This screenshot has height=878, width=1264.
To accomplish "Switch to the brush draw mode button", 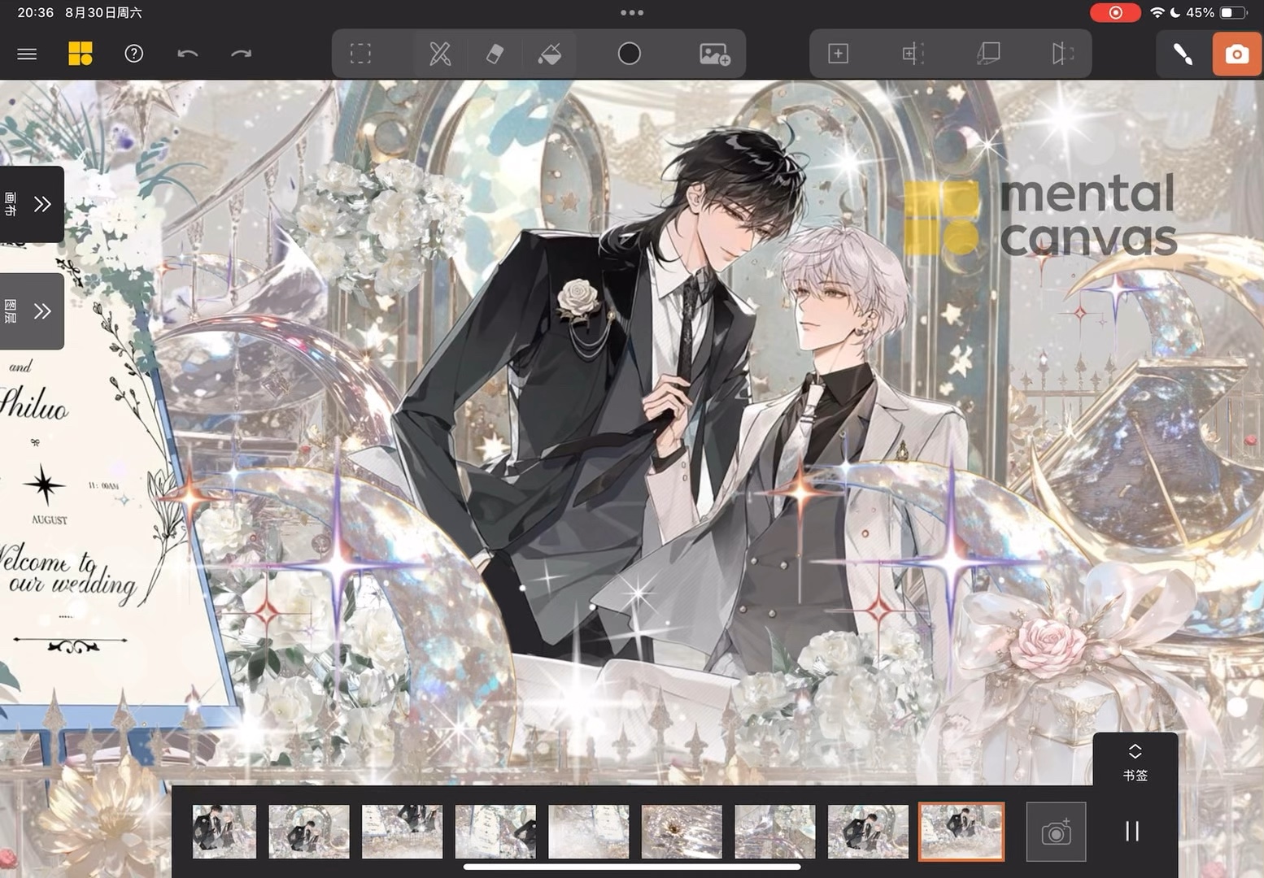I will click(1183, 54).
